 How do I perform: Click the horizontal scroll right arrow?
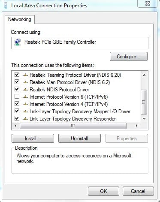pos(137,126)
